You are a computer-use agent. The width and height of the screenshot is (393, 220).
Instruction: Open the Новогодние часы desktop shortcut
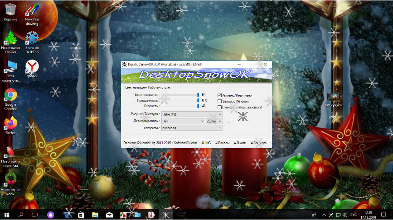pos(10,185)
